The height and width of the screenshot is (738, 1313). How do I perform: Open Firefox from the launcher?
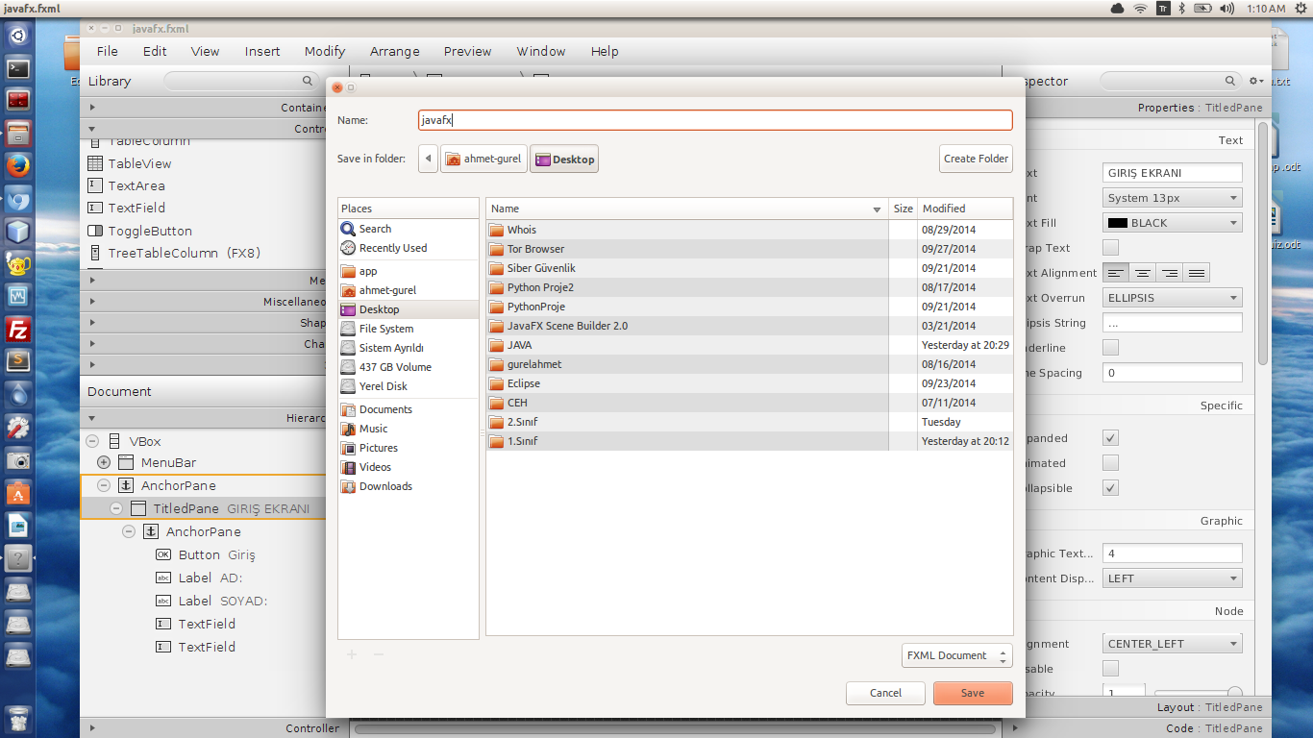[18, 166]
